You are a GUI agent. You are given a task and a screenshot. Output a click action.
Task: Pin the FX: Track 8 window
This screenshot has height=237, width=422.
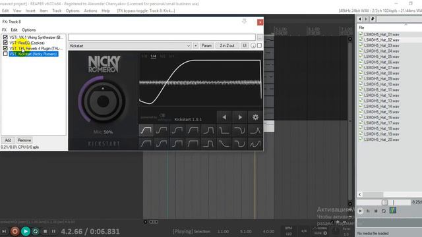point(244,21)
